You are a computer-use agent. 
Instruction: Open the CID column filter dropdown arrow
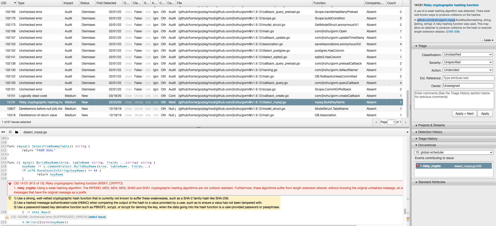15,3
